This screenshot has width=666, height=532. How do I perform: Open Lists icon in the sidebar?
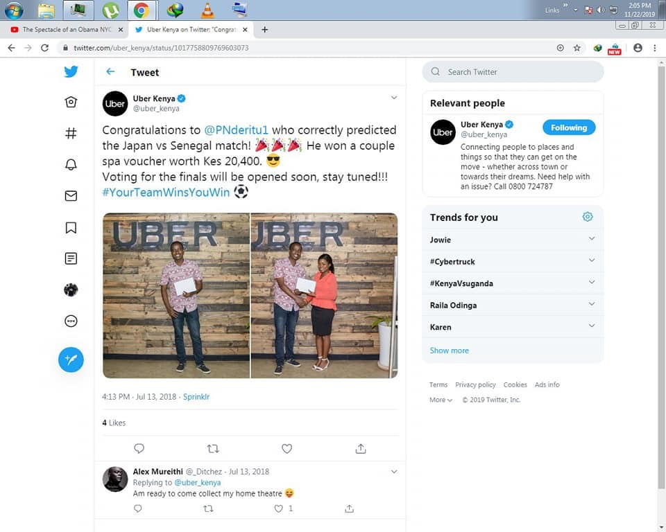coord(71,258)
